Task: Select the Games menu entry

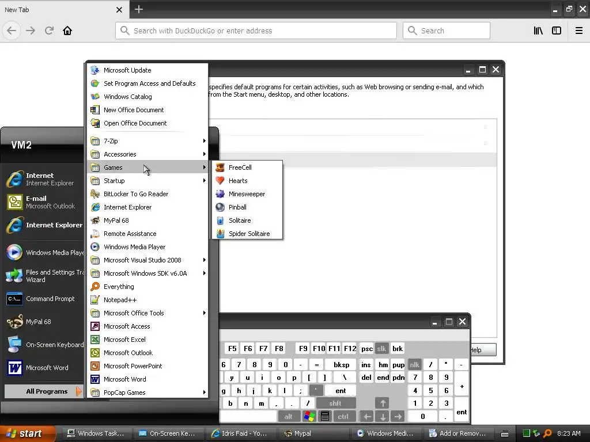Action: tap(147, 167)
